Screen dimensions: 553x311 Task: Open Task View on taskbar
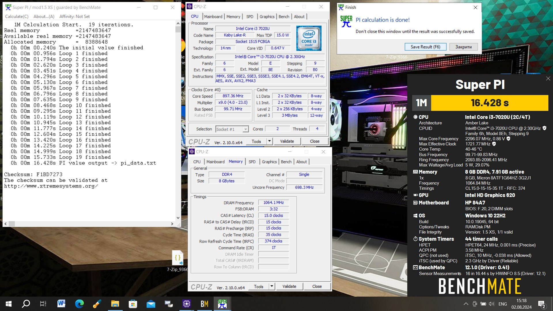43,304
